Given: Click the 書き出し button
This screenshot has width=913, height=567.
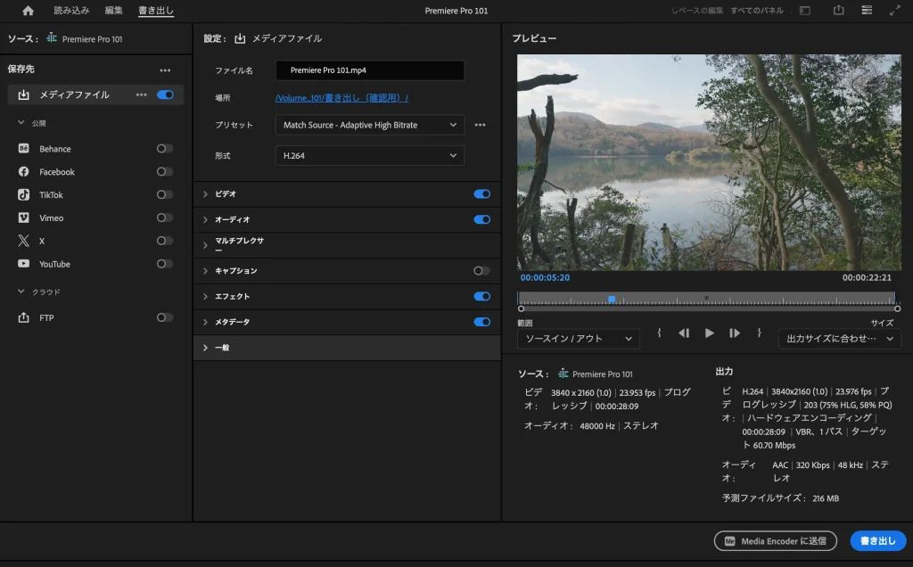Looking at the screenshot, I should tap(878, 540).
